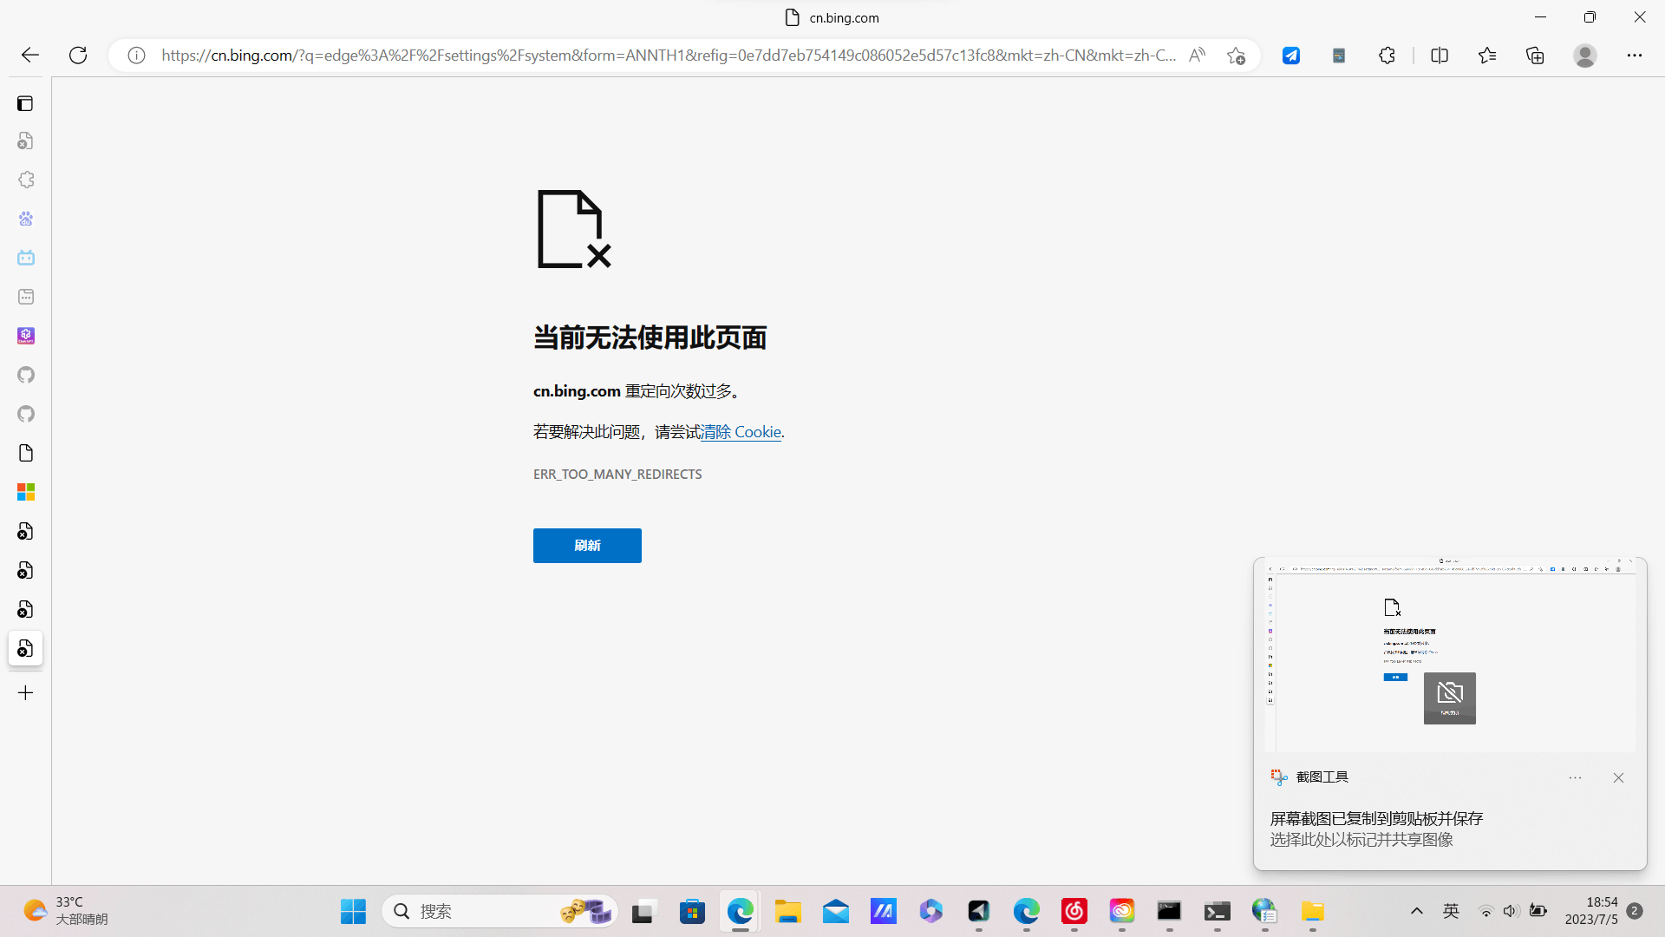Open Snipping Tool notification options ellipsis

click(1576, 778)
